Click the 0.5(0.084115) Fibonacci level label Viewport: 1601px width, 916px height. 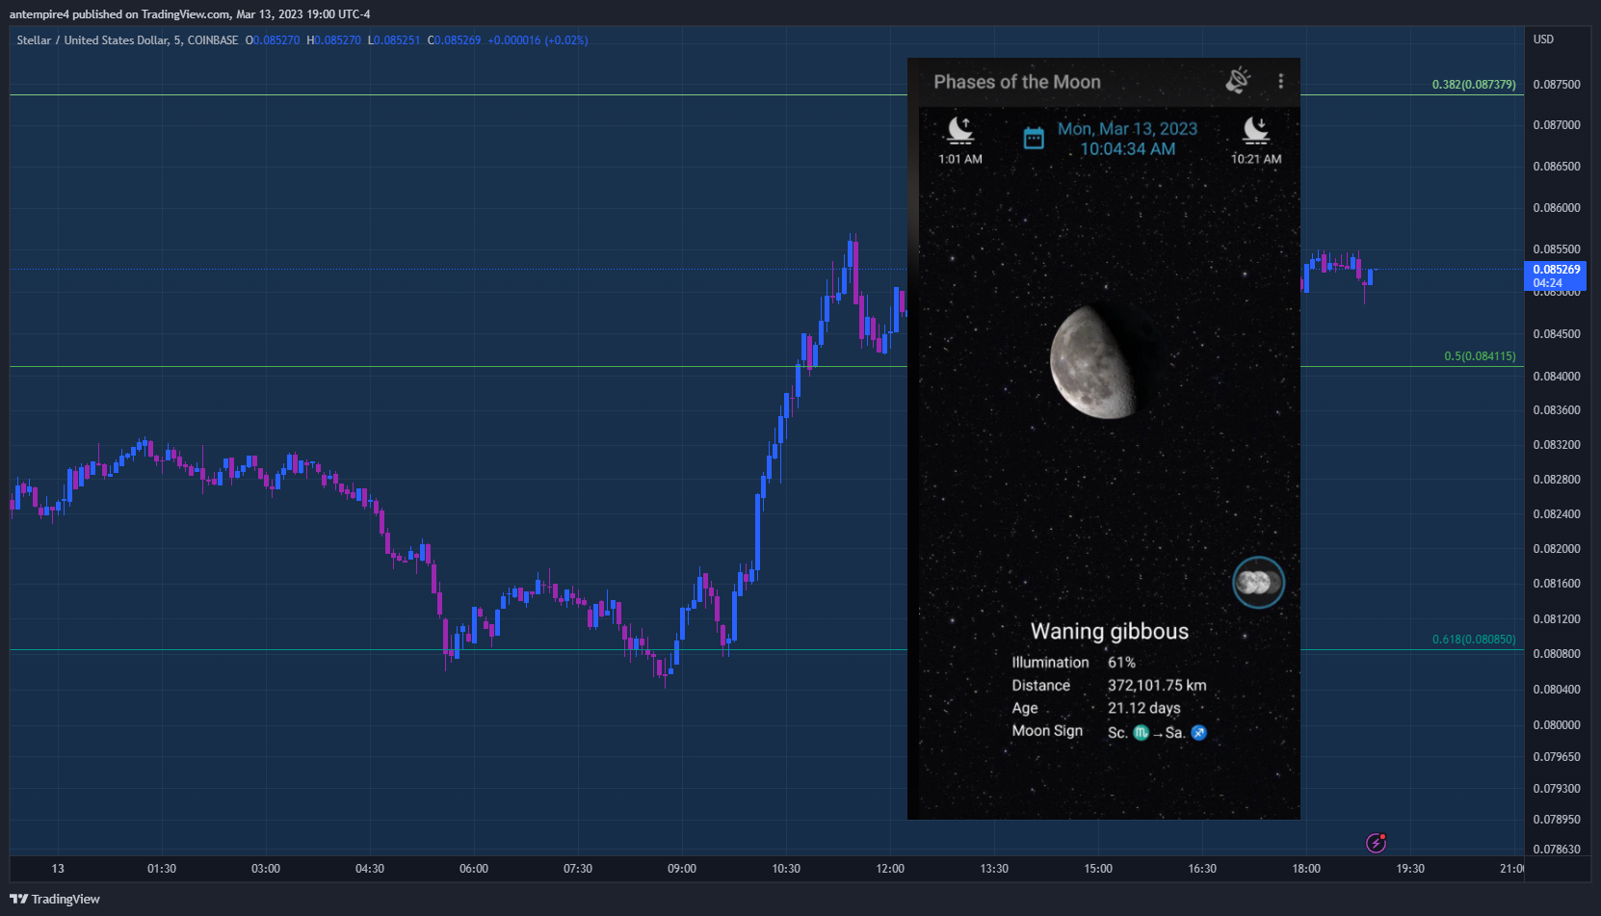click(x=1480, y=356)
